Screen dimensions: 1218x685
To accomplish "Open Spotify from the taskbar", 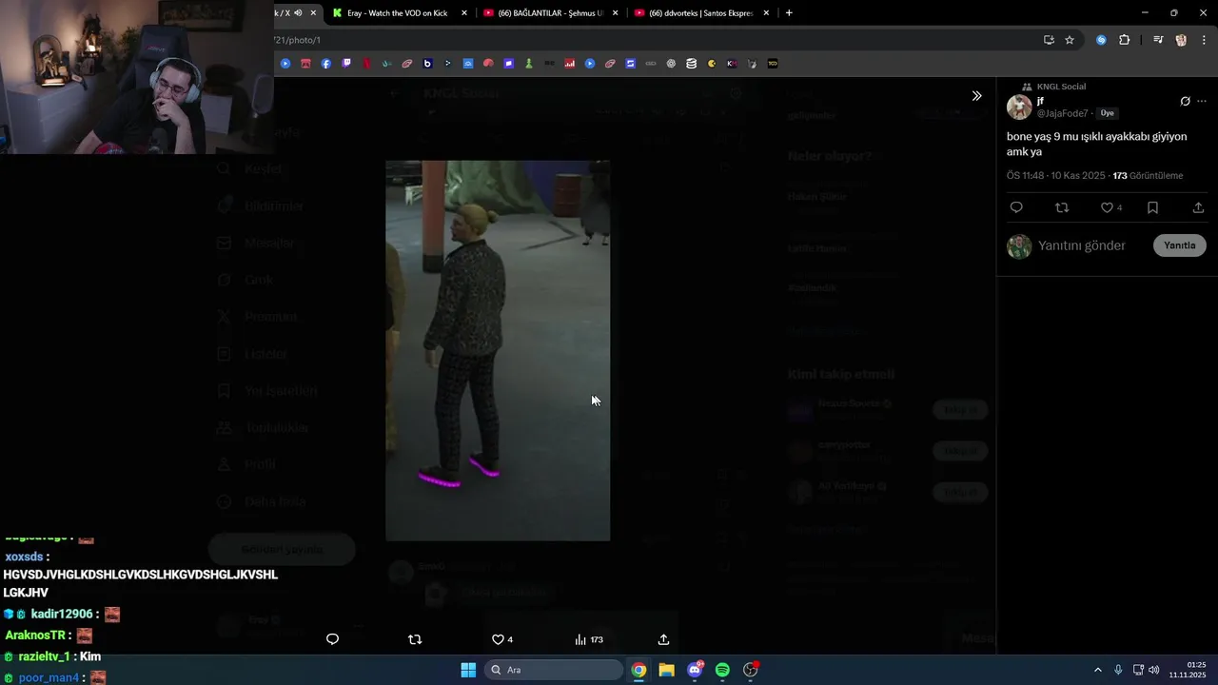I will click(x=722, y=670).
